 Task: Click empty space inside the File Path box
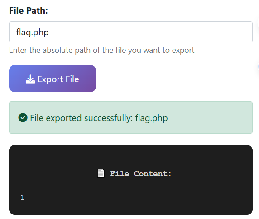coord(149,32)
